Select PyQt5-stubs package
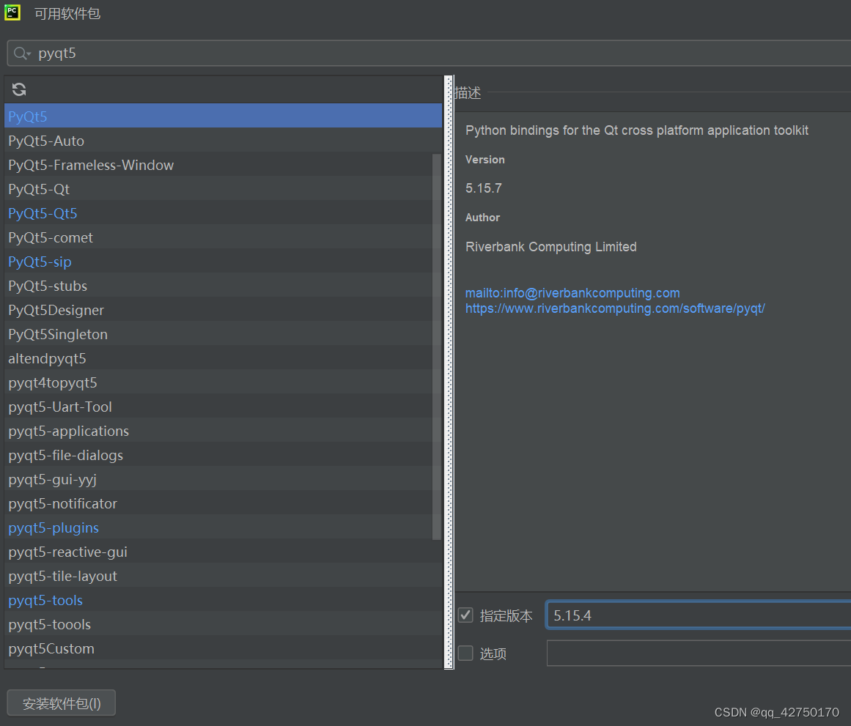The image size is (851, 726). (x=223, y=286)
